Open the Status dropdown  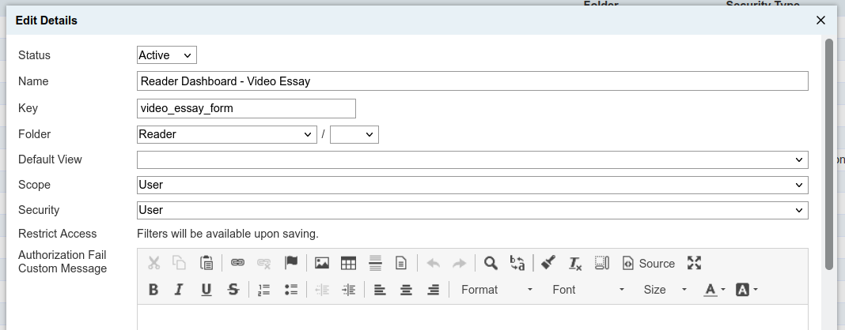[x=166, y=55]
